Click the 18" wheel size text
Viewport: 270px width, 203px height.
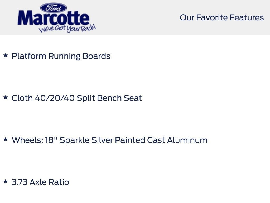(51, 140)
